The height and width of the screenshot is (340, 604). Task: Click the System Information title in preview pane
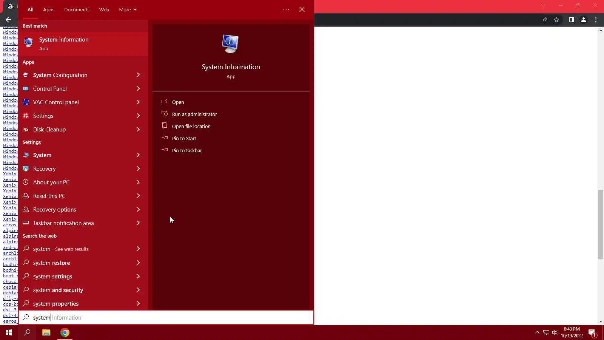click(231, 67)
